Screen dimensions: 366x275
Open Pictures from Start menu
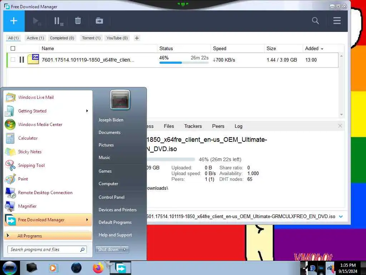(106, 145)
